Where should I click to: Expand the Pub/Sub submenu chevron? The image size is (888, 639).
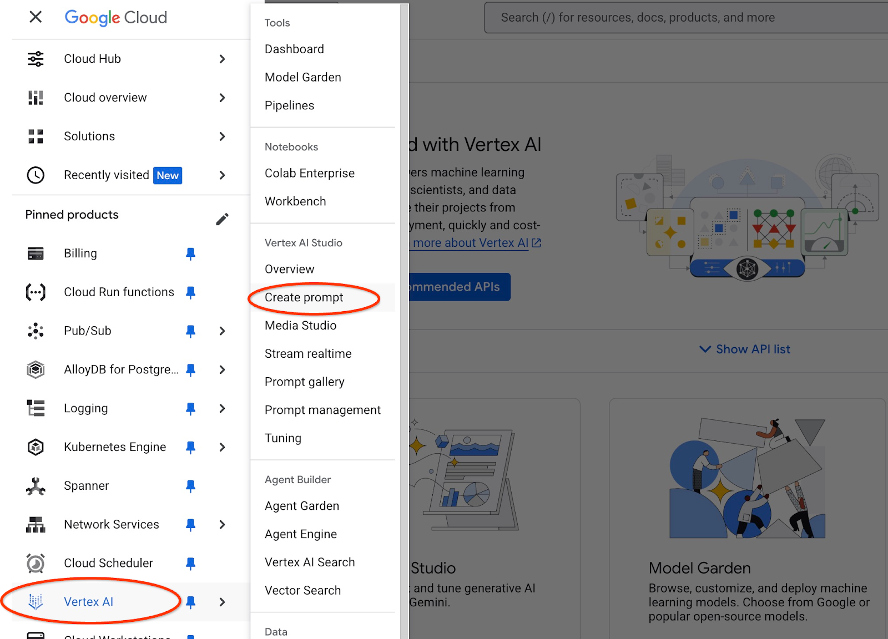click(222, 331)
